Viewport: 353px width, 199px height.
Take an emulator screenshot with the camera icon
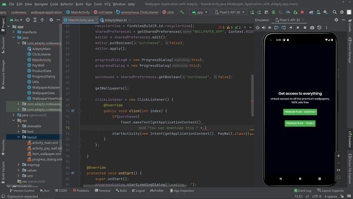pos(312,28)
